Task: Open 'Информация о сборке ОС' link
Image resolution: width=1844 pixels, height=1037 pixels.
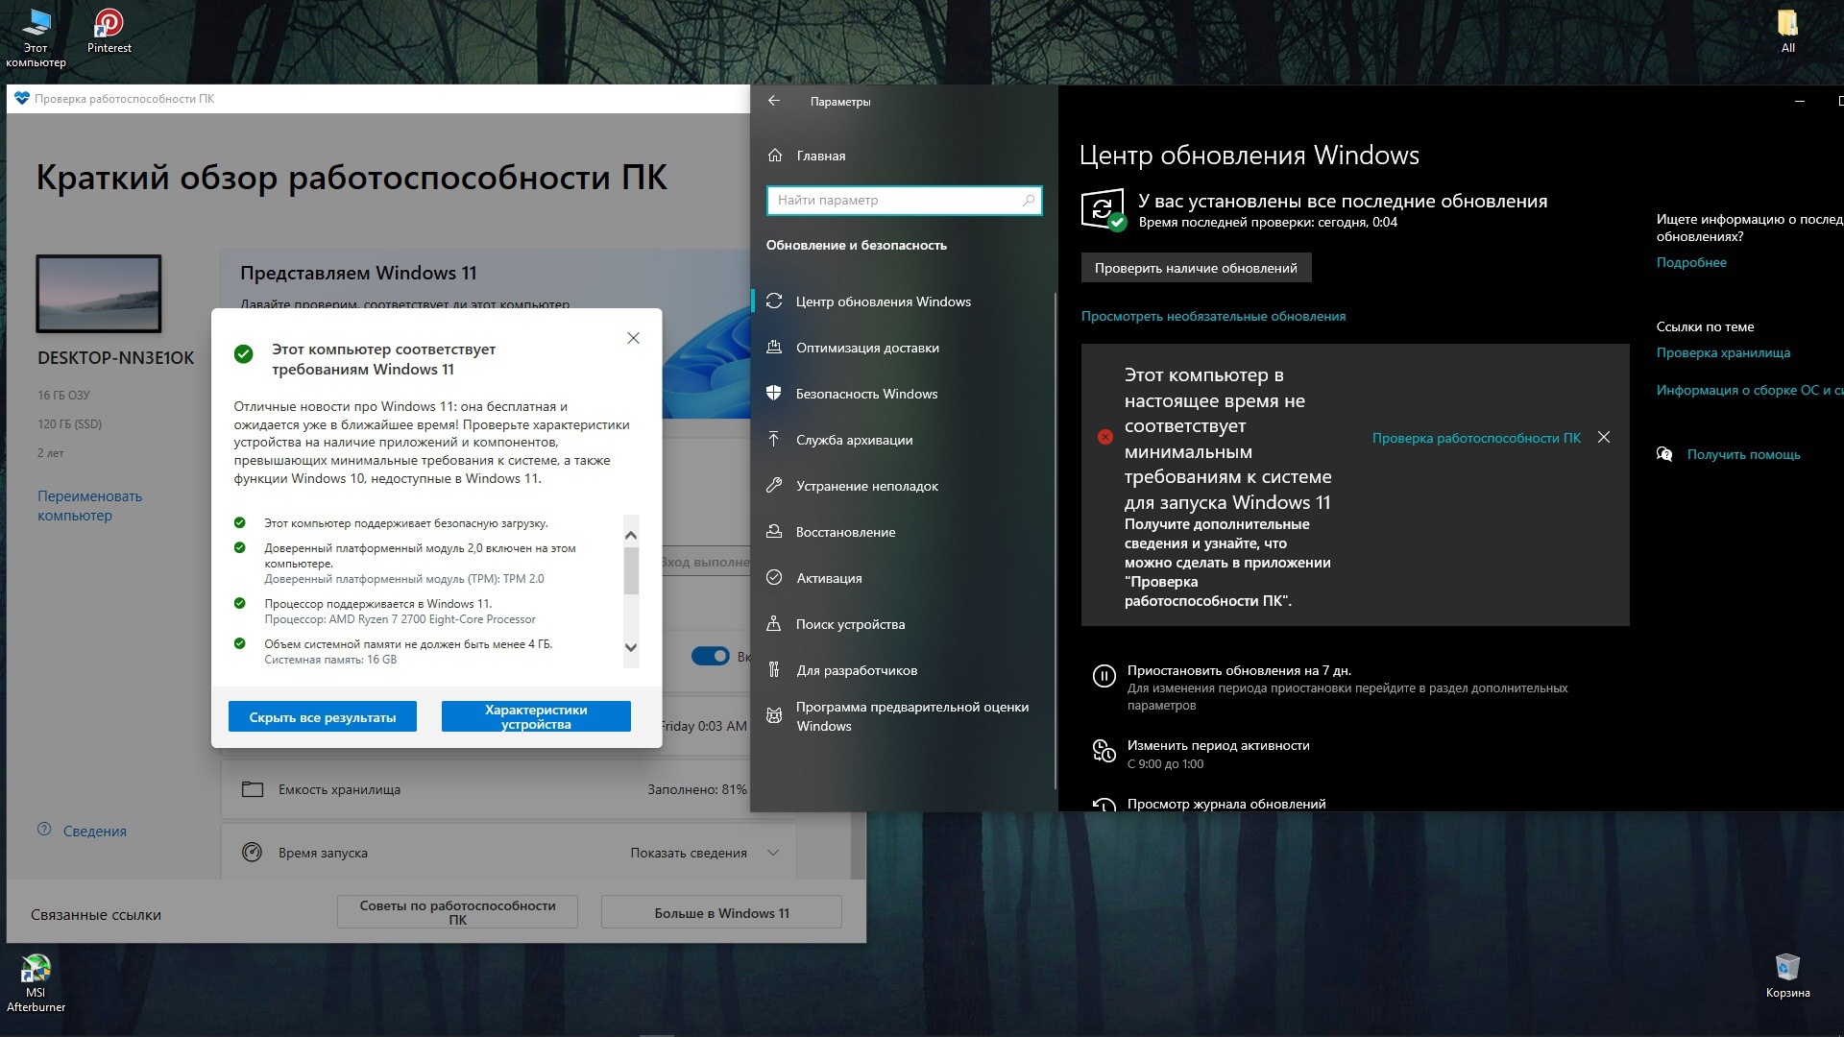Action: click(x=1749, y=390)
